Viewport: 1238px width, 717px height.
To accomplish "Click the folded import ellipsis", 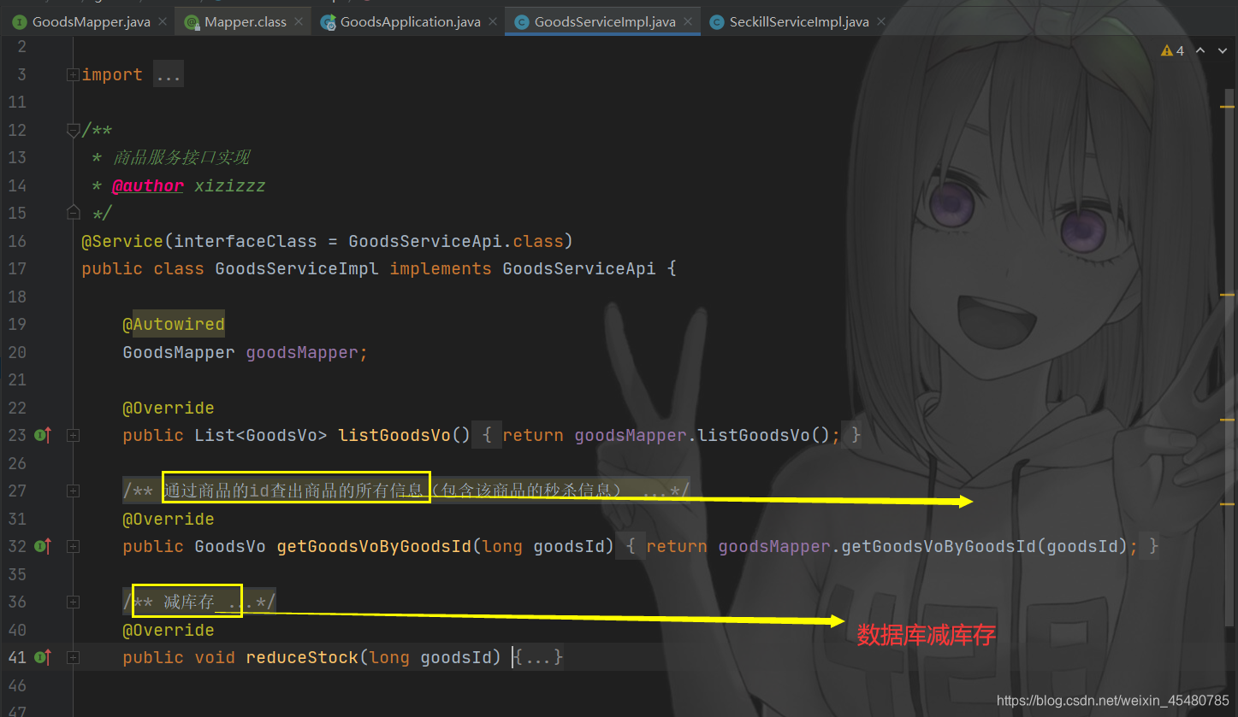I will 169,75.
